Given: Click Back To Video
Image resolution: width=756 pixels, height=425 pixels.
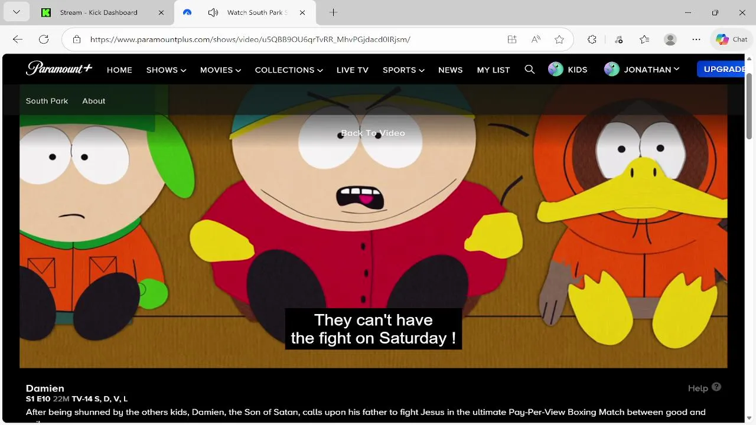Looking at the screenshot, I should 373,133.
